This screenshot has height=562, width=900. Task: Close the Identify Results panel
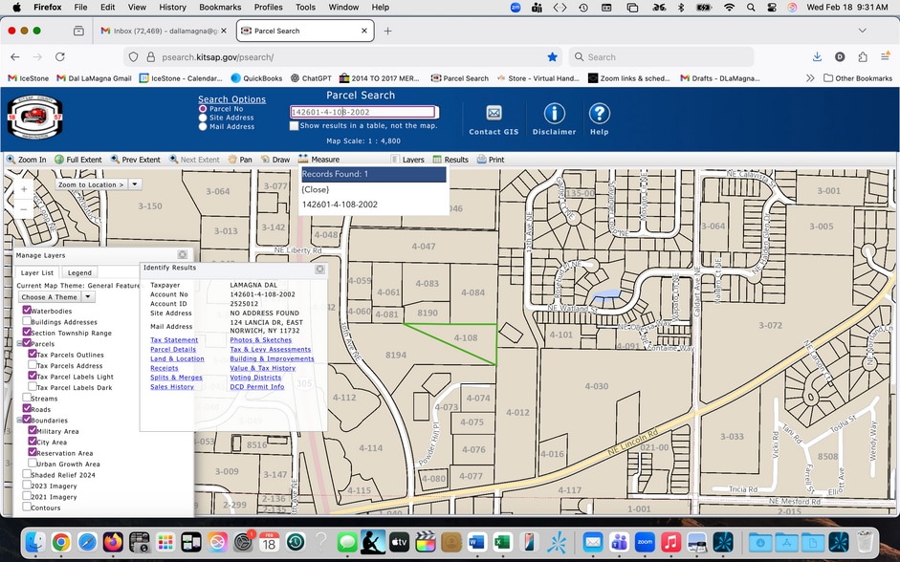point(319,269)
